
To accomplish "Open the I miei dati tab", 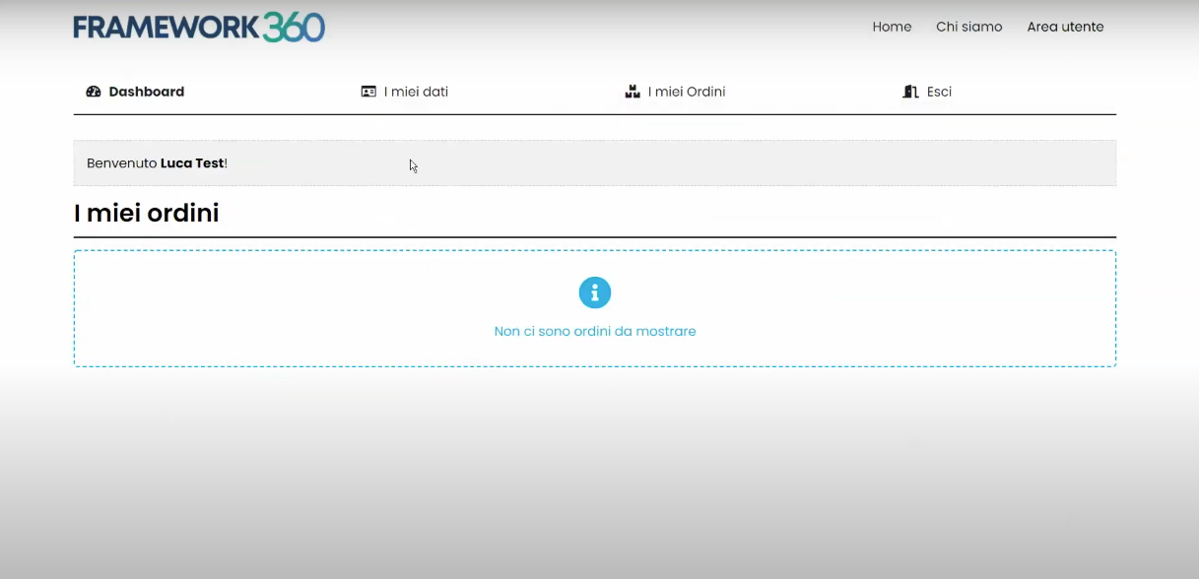I will [x=416, y=92].
